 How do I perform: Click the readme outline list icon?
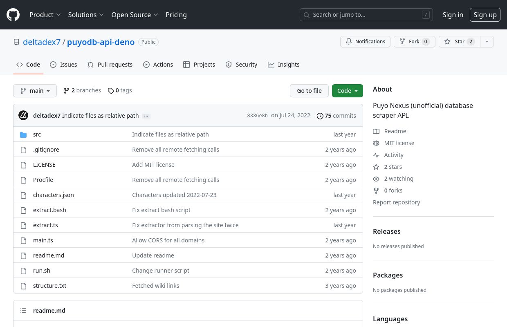coord(23,311)
